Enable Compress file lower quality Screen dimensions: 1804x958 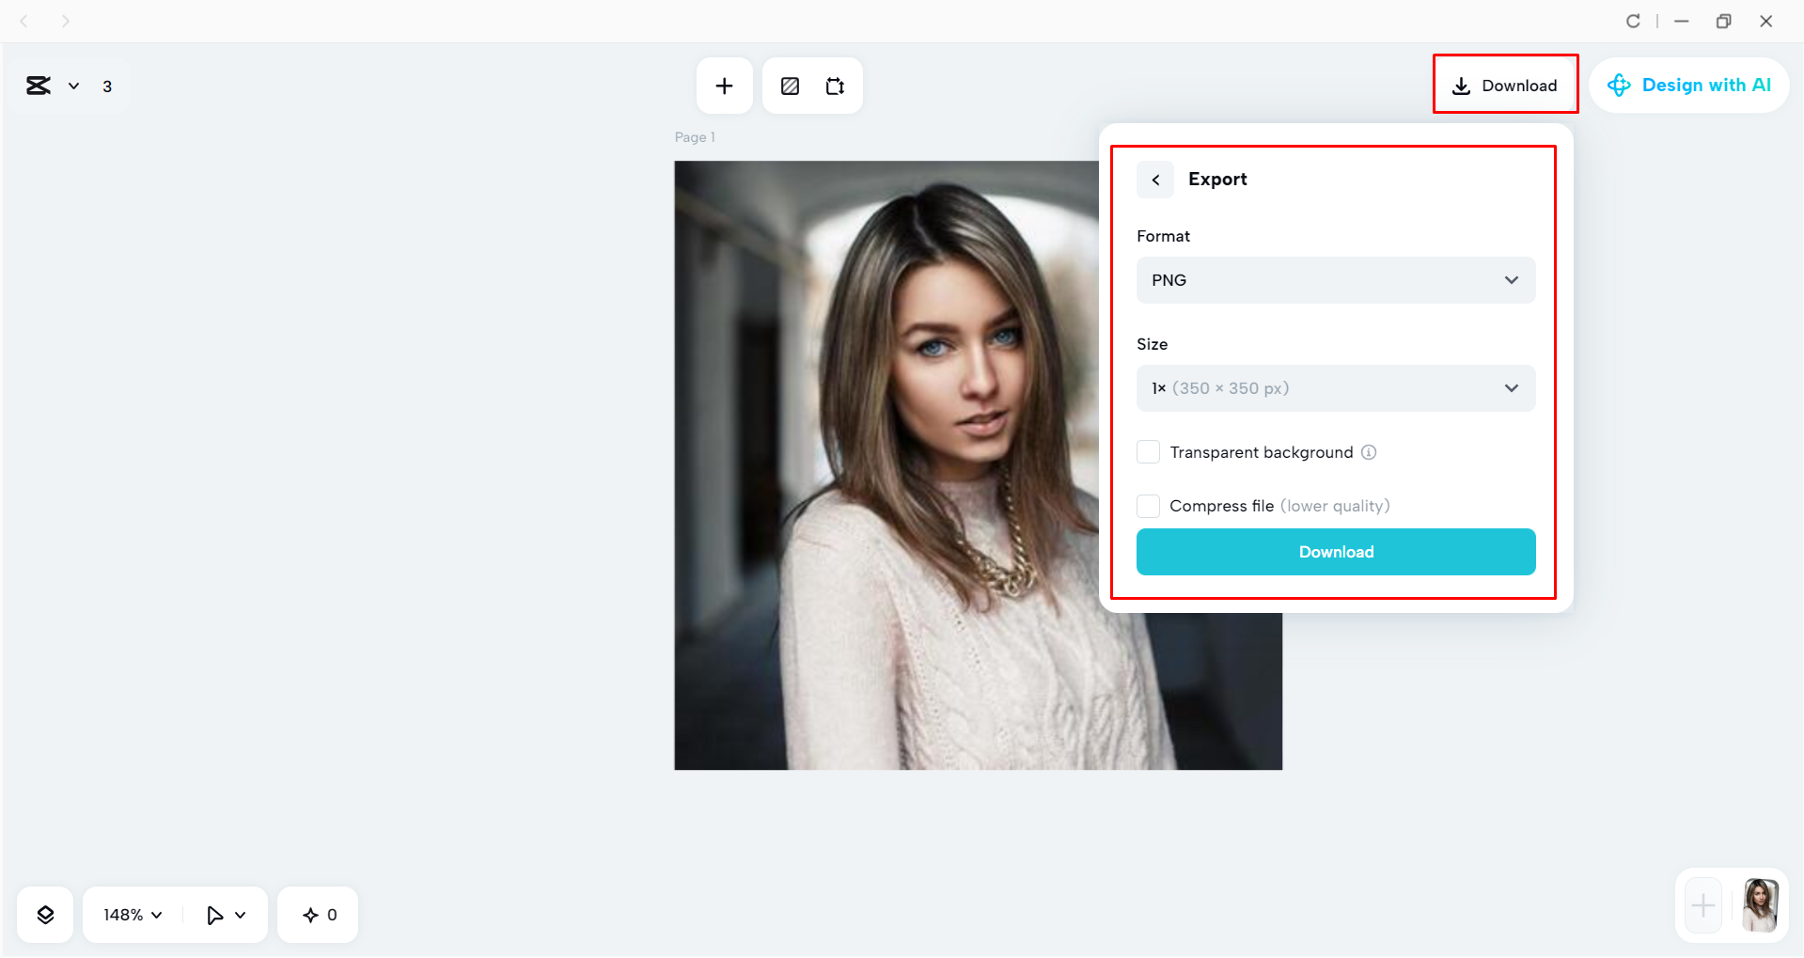click(x=1148, y=506)
